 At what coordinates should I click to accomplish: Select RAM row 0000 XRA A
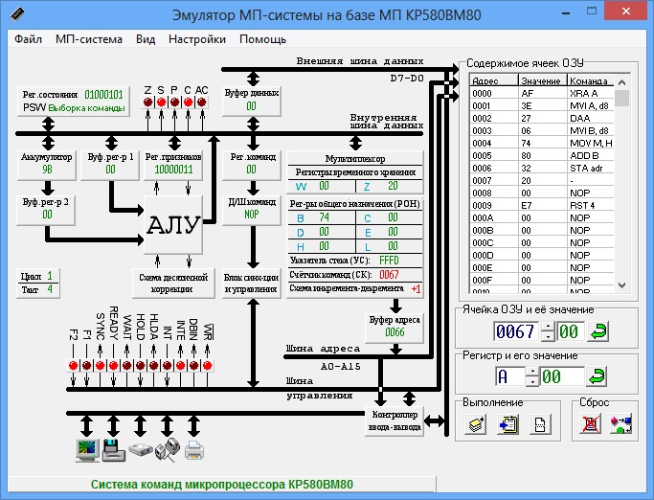click(x=542, y=93)
